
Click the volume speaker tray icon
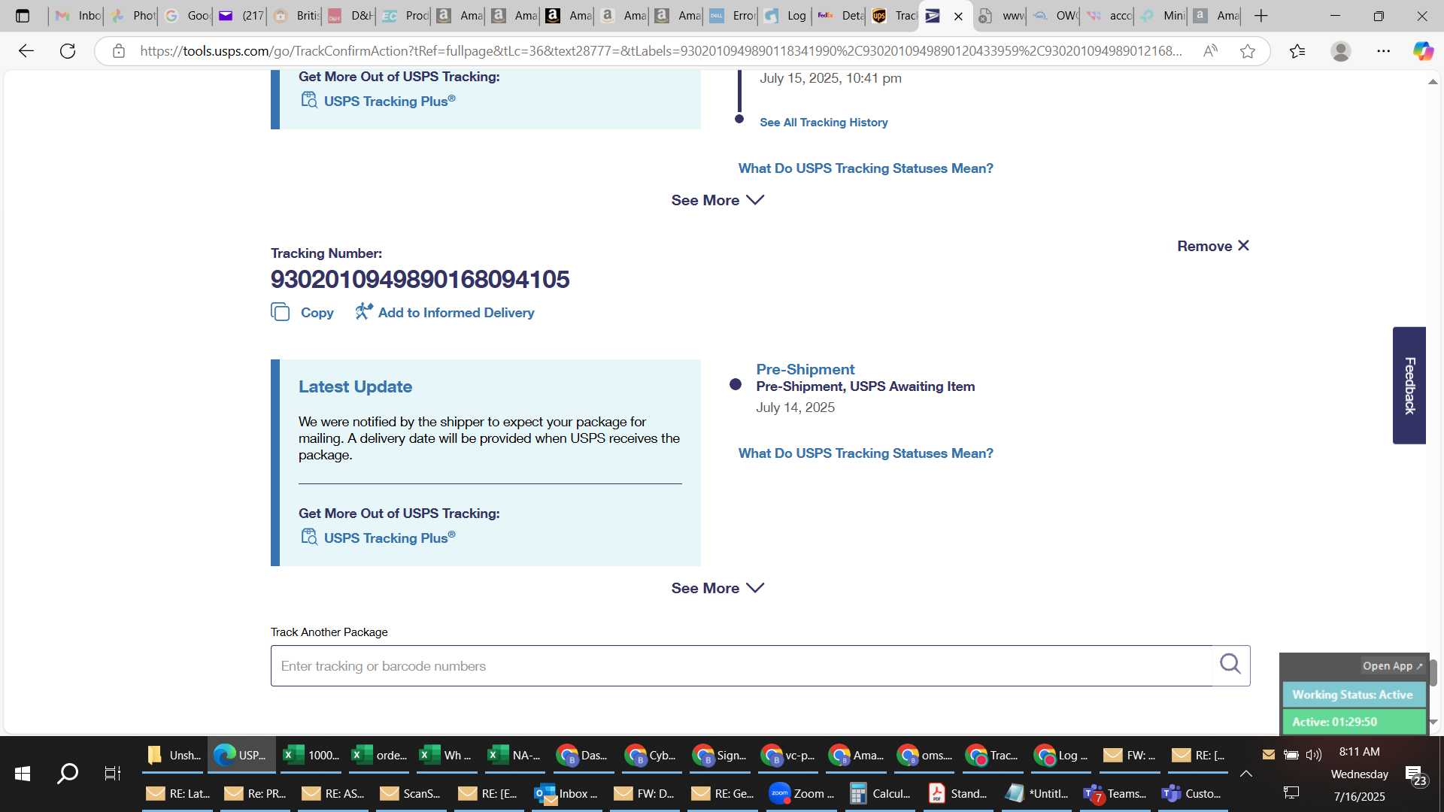(x=1314, y=754)
